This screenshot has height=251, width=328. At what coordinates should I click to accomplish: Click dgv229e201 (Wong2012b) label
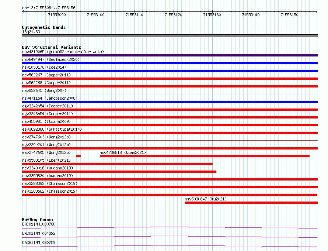[46, 145]
